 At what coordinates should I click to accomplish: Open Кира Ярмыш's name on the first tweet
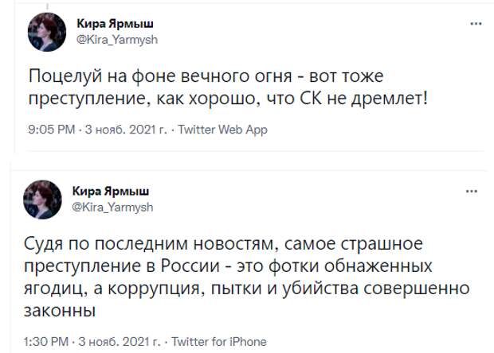[x=109, y=24]
